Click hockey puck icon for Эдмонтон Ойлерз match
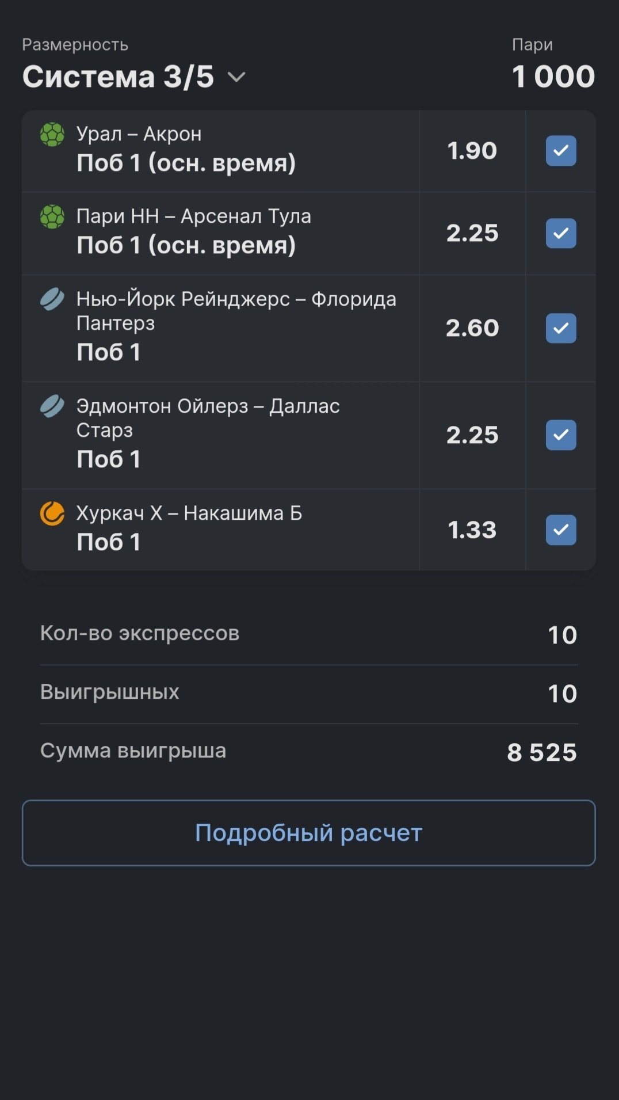Viewport: 619px width, 1100px height. (x=52, y=406)
